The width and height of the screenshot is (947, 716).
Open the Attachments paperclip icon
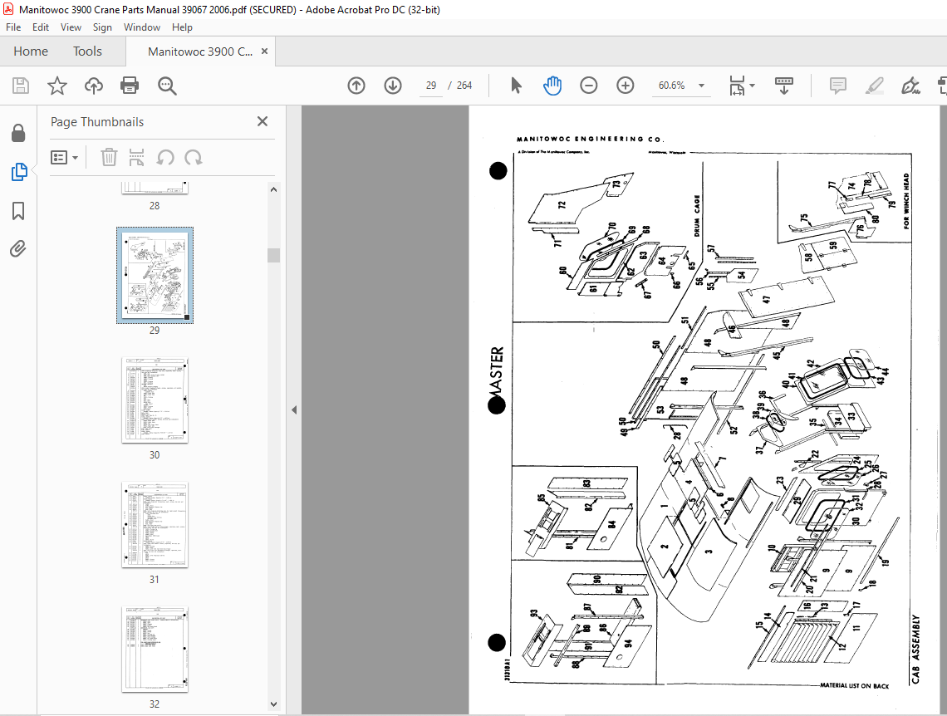coord(18,248)
